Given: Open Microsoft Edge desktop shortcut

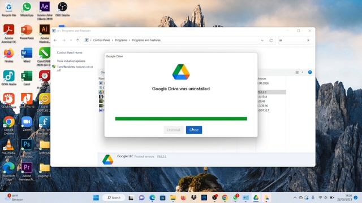Looking at the screenshot, I should (x=9, y=171).
